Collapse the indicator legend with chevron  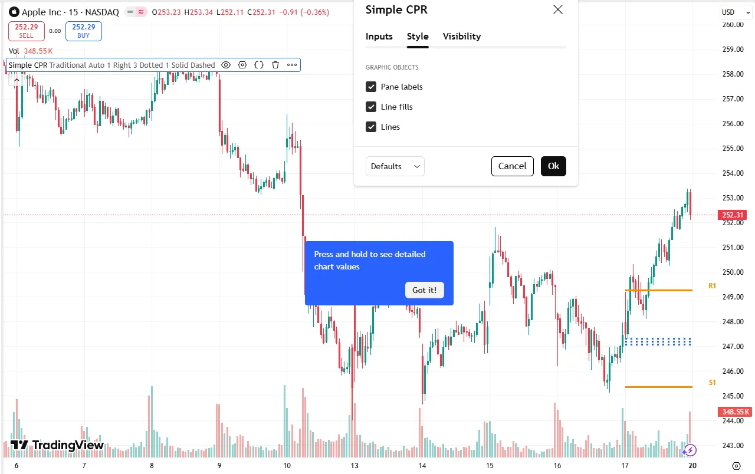(17, 80)
